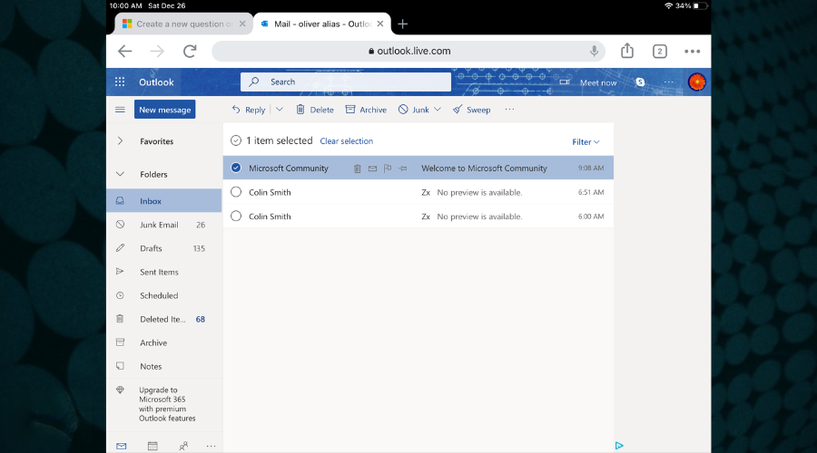Open Welcome to Microsoft Community message subject

[484, 168]
